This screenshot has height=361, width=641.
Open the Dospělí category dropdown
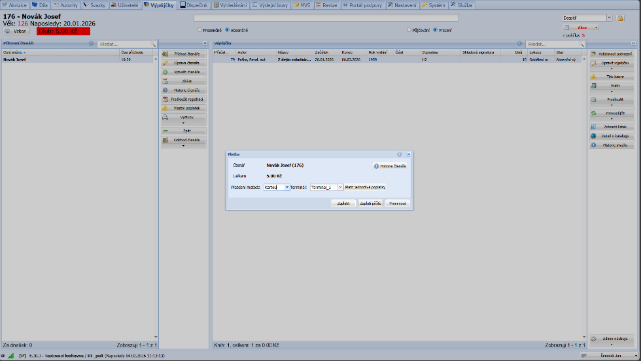point(610,18)
